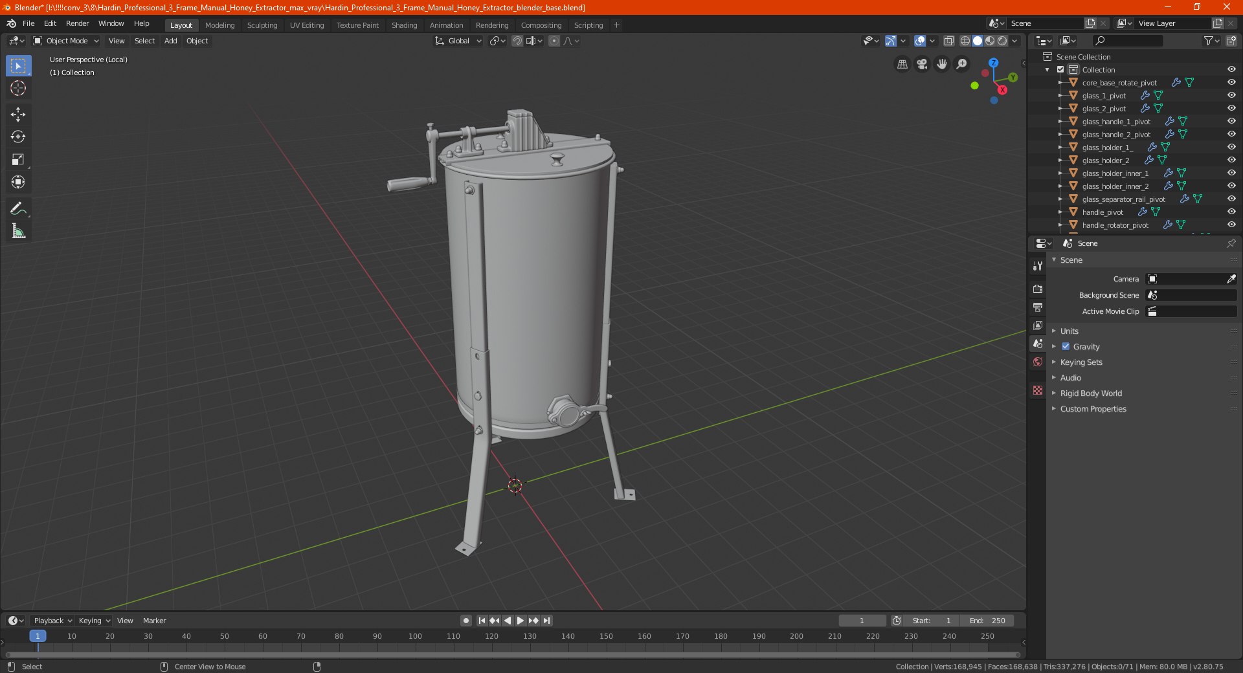Uncheck the Collection exclude checkbox

pos(1060,69)
